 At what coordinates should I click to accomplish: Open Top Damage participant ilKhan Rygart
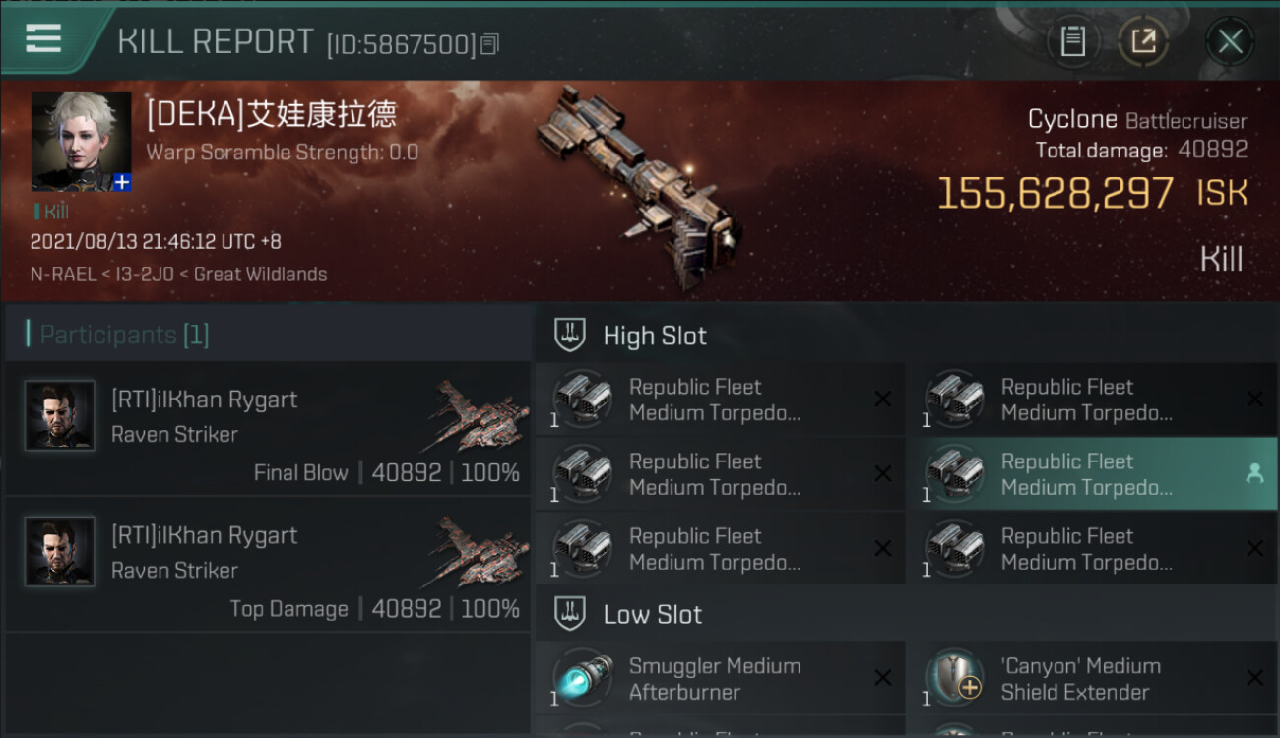click(x=268, y=564)
